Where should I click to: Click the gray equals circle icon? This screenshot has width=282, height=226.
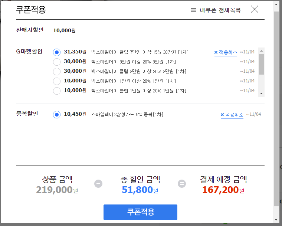coord(182,184)
